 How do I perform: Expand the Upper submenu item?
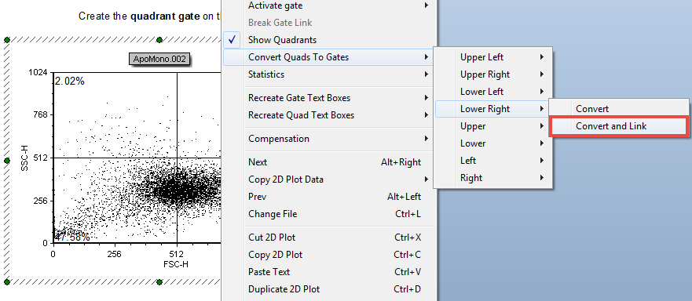pos(492,126)
